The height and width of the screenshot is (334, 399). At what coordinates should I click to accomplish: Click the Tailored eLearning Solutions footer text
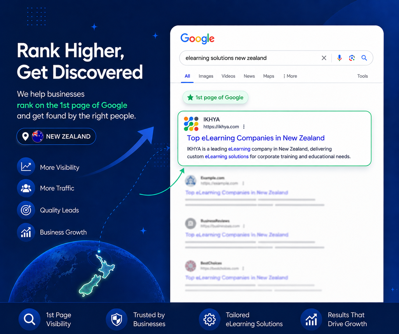(254, 319)
